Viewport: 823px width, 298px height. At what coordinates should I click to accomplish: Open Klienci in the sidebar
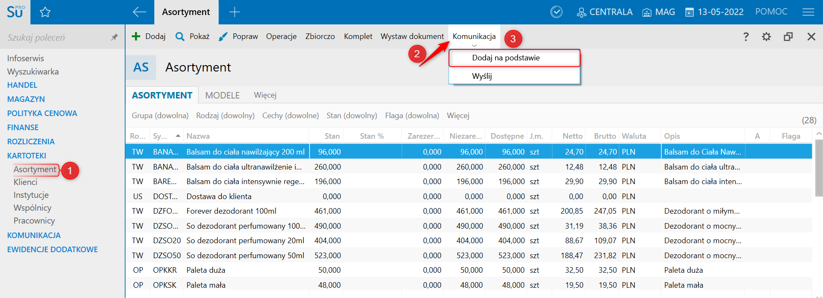(x=25, y=182)
